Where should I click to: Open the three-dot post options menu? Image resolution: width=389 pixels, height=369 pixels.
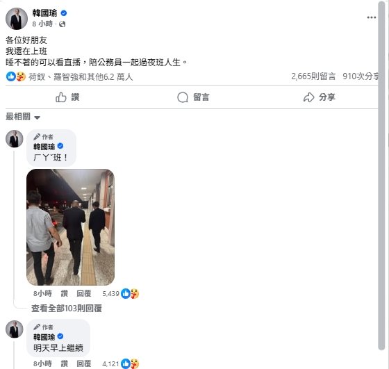372,17
